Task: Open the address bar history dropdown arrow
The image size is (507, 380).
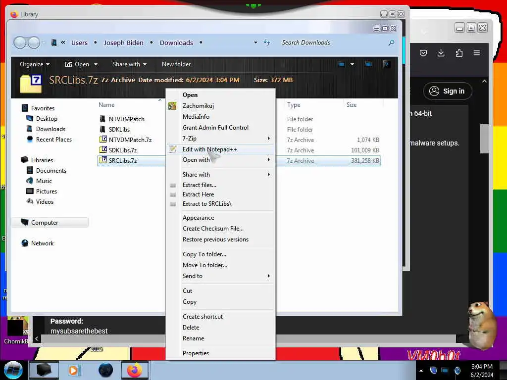Action: click(x=256, y=43)
